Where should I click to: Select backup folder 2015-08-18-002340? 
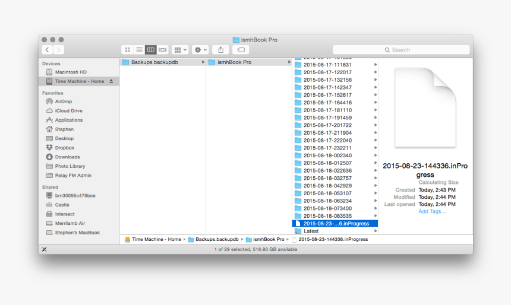pos(335,155)
